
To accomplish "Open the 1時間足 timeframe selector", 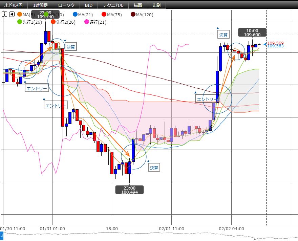I will click(40, 5).
